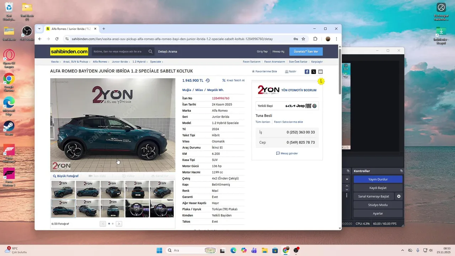Select Büyük Fotoğraf tab

66,176
